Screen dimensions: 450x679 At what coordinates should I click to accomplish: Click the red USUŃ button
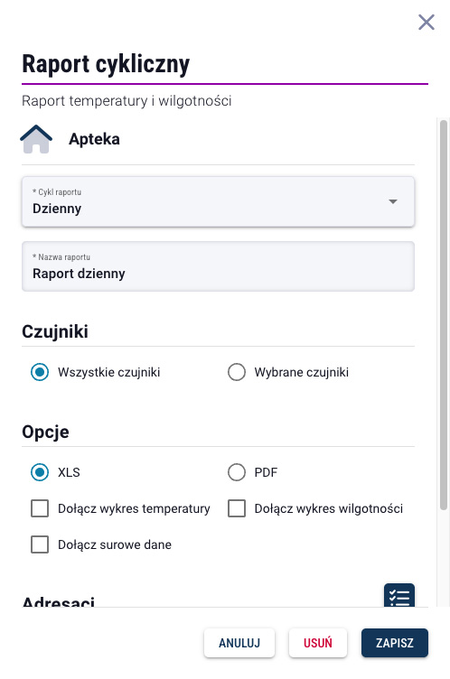click(318, 643)
